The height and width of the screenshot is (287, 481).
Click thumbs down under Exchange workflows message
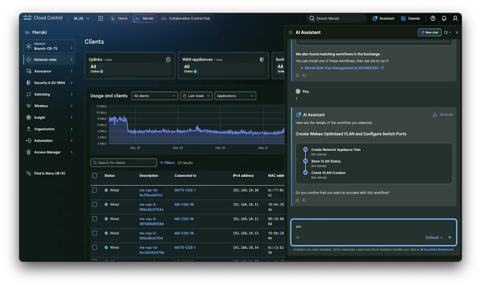304,75
